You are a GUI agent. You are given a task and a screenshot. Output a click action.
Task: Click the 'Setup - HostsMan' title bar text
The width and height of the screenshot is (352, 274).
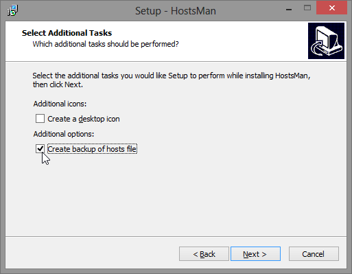pyautogui.click(x=176, y=11)
